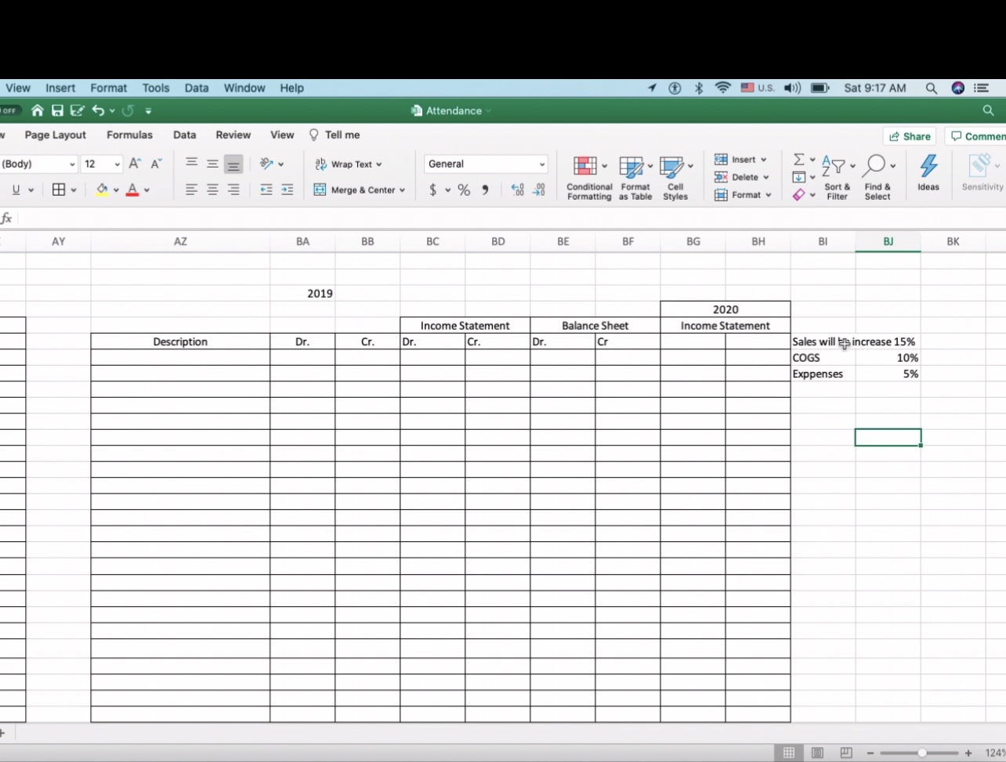
Task: Open the Window menu in the menu bar
Action: coord(244,88)
